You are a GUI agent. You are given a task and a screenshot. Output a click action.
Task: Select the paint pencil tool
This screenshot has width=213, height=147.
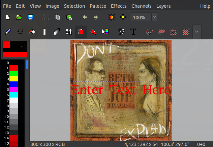pos(8,32)
